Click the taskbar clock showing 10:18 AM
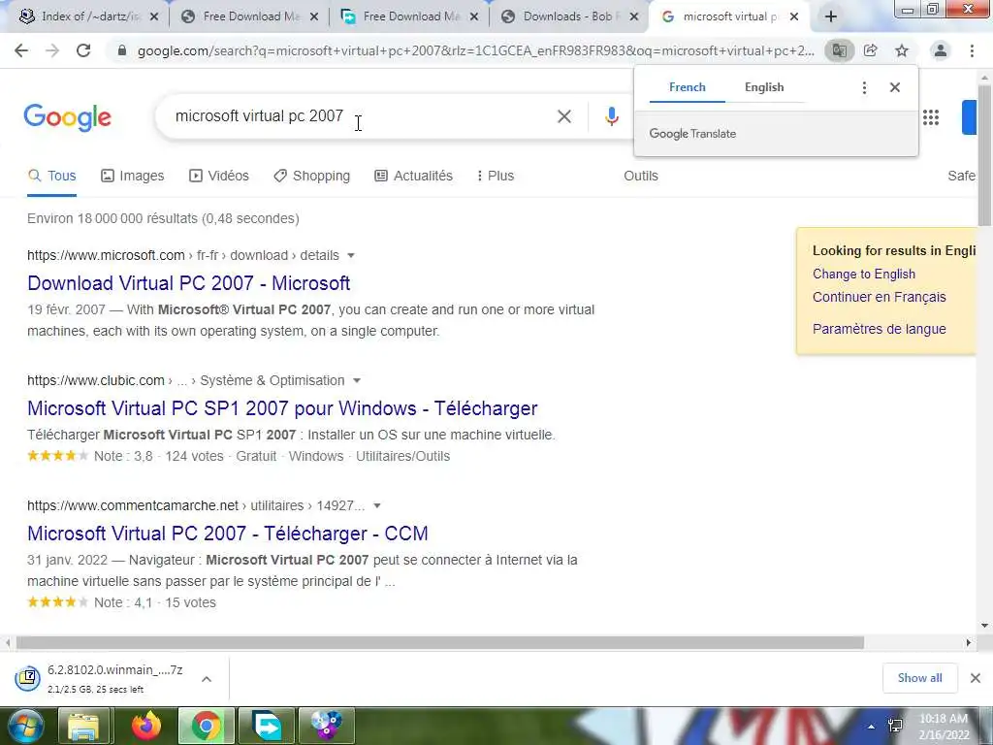The width and height of the screenshot is (993, 745). [944, 727]
